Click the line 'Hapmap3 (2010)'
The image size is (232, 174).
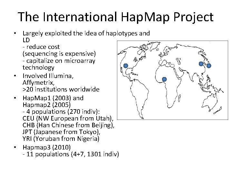46,147
